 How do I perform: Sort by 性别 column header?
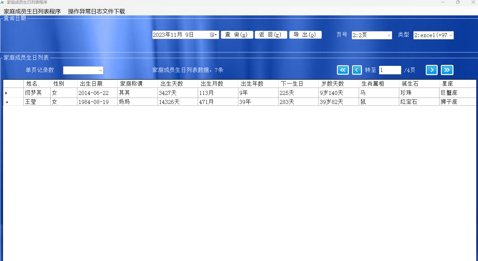pyautogui.click(x=64, y=84)
